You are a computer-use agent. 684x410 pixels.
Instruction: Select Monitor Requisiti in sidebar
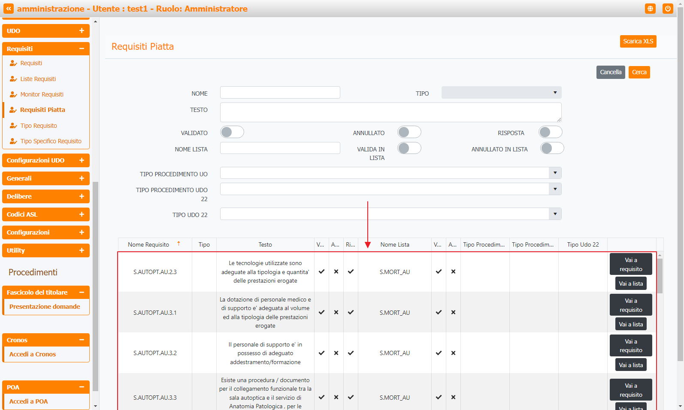point(42,94)
